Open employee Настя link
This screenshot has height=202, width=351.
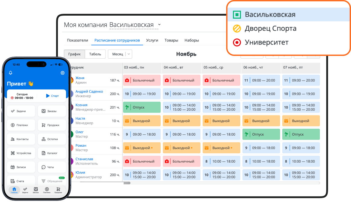pos(80,118)
